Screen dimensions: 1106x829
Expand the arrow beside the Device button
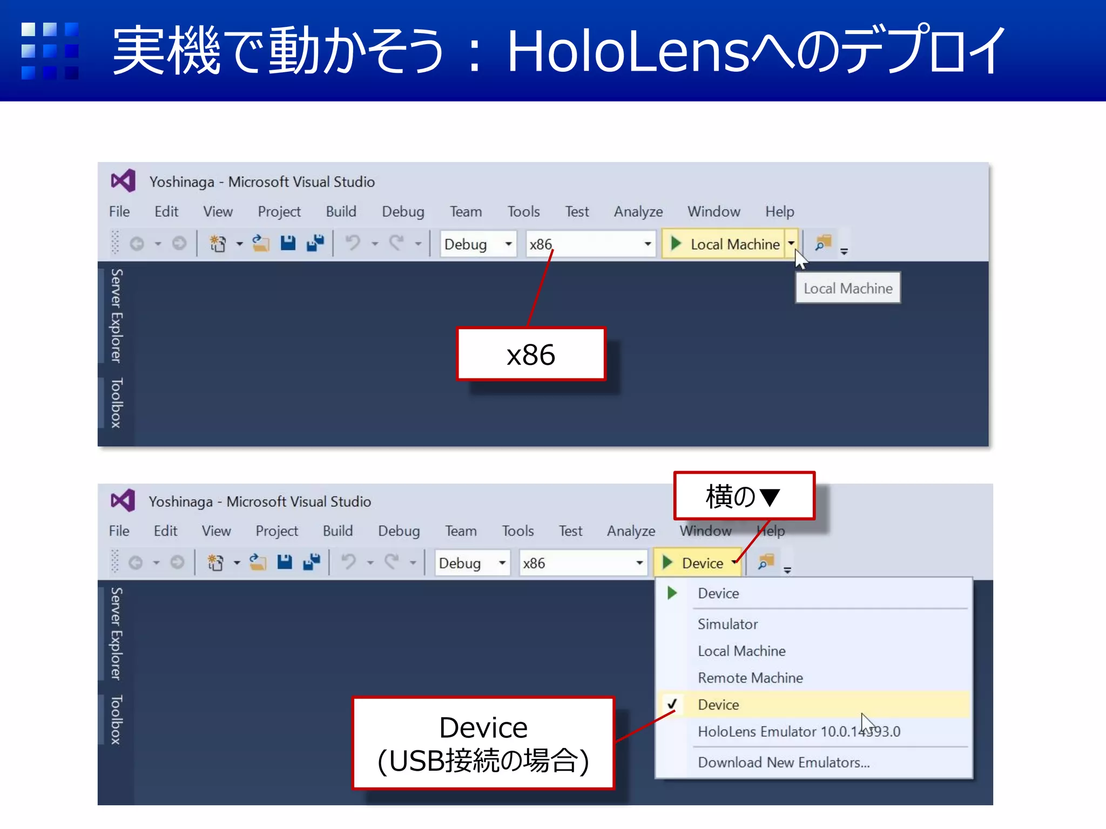[734, 563]
